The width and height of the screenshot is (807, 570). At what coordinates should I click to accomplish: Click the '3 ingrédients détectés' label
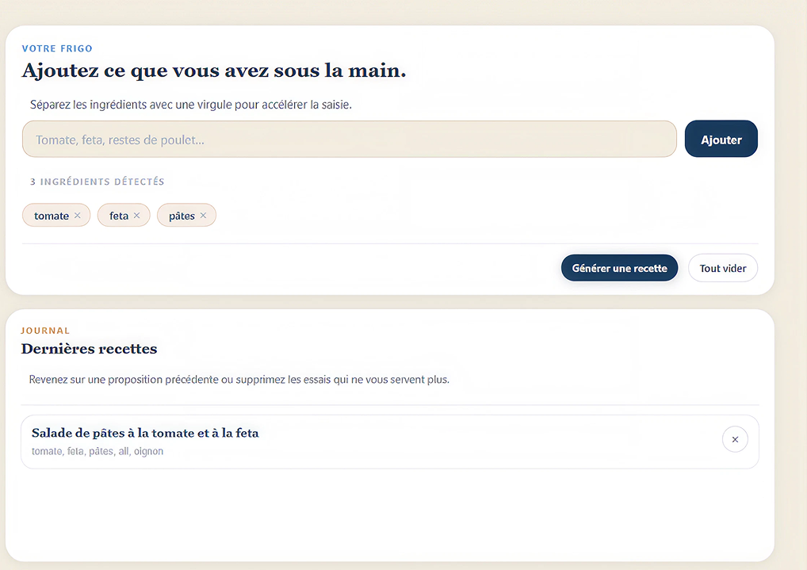[98, 182]
